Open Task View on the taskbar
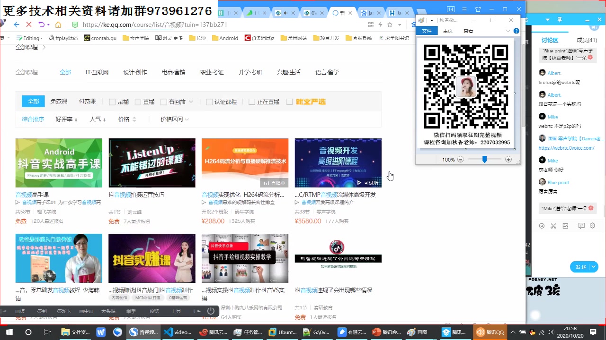 [x=47, y=332]
